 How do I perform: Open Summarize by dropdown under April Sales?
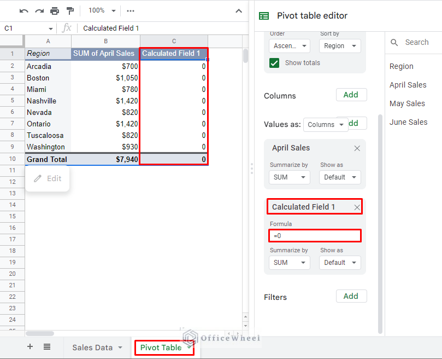[290, 177]
